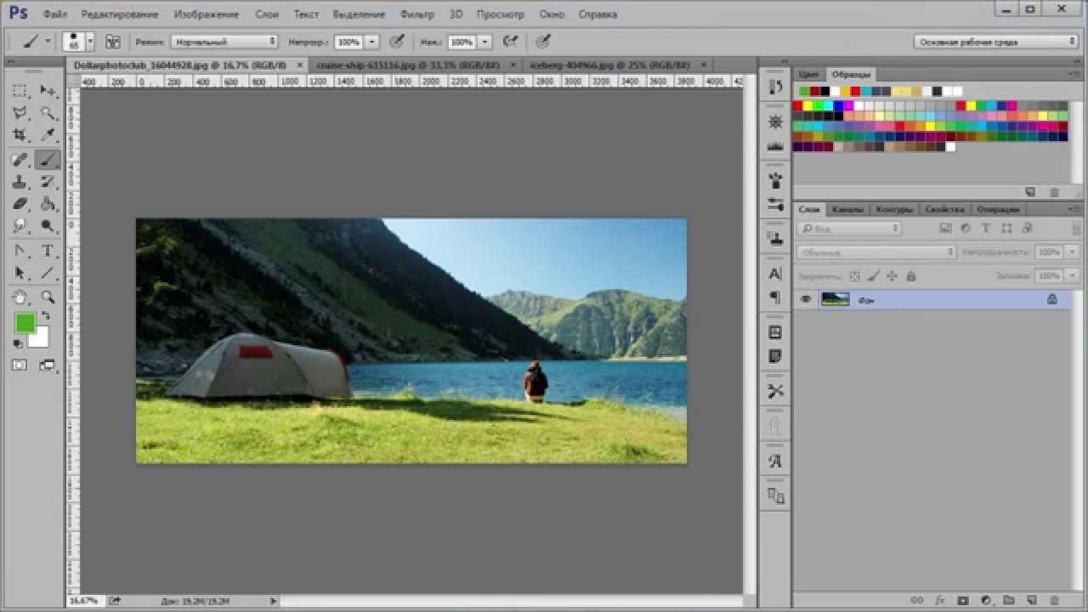
Task: Switch to the Каналы tab
Action: pyautogui.click(x=847, y=209)
